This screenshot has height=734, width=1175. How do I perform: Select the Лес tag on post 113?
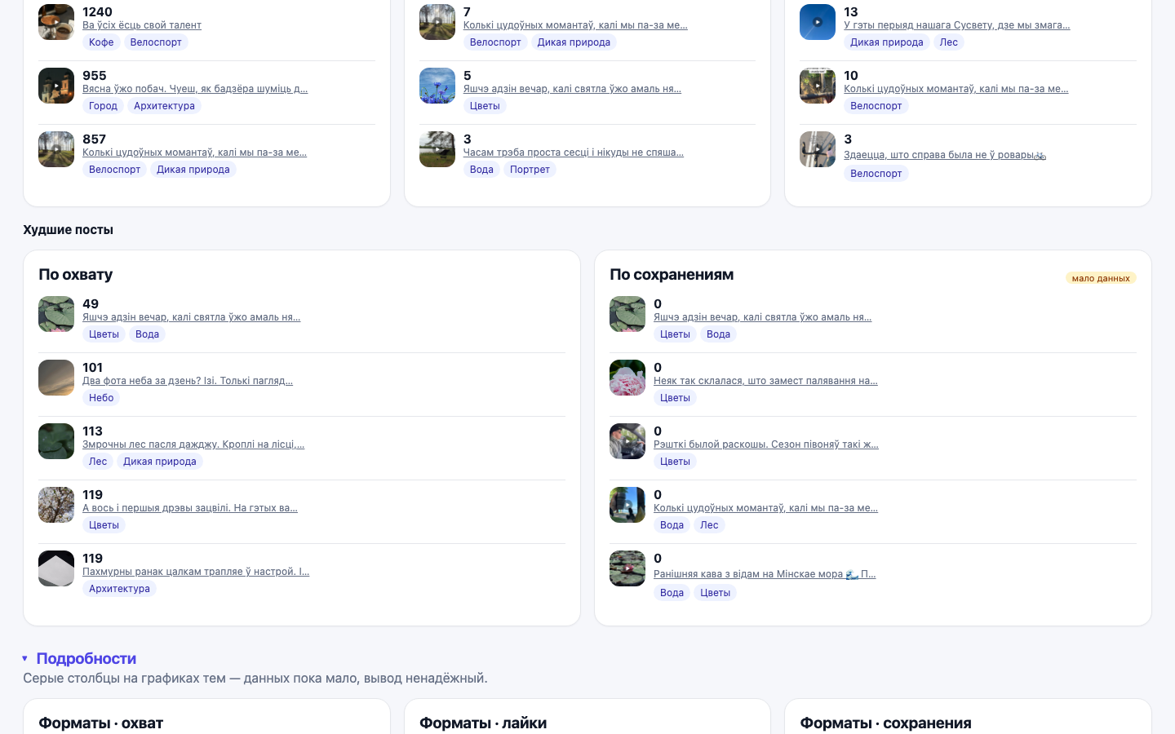tap(98, 462)
